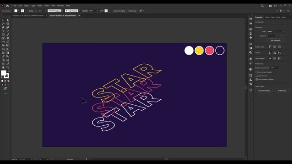
Task: Click the Keyboard Increment input field
Action: click(275, 68)
